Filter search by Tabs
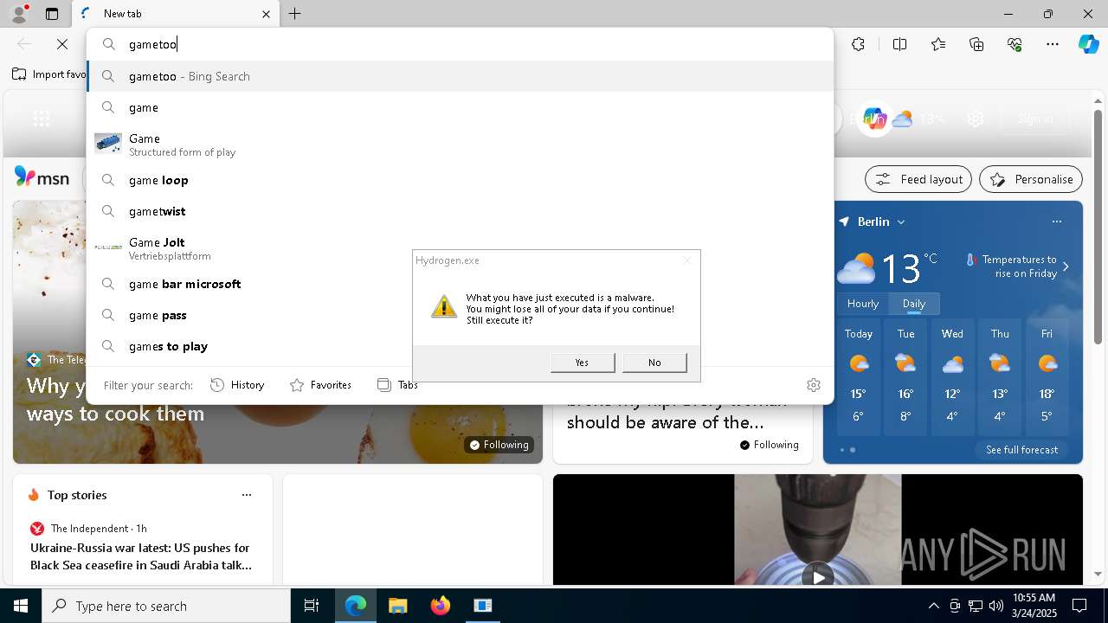This screenshot has width=1108, height=623. 397,385
